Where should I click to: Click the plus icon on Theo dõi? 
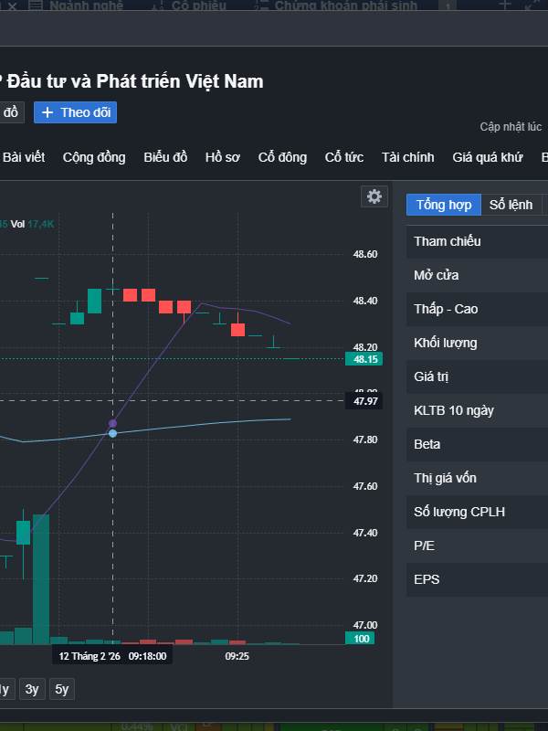click(x=47, y=112)
